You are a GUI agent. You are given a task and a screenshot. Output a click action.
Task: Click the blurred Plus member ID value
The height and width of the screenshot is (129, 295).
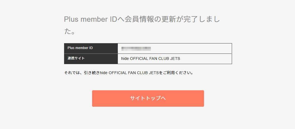coord(136,48)
